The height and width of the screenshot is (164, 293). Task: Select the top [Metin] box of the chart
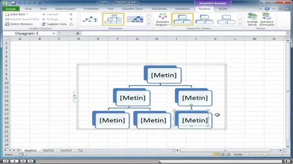point(164,75)
